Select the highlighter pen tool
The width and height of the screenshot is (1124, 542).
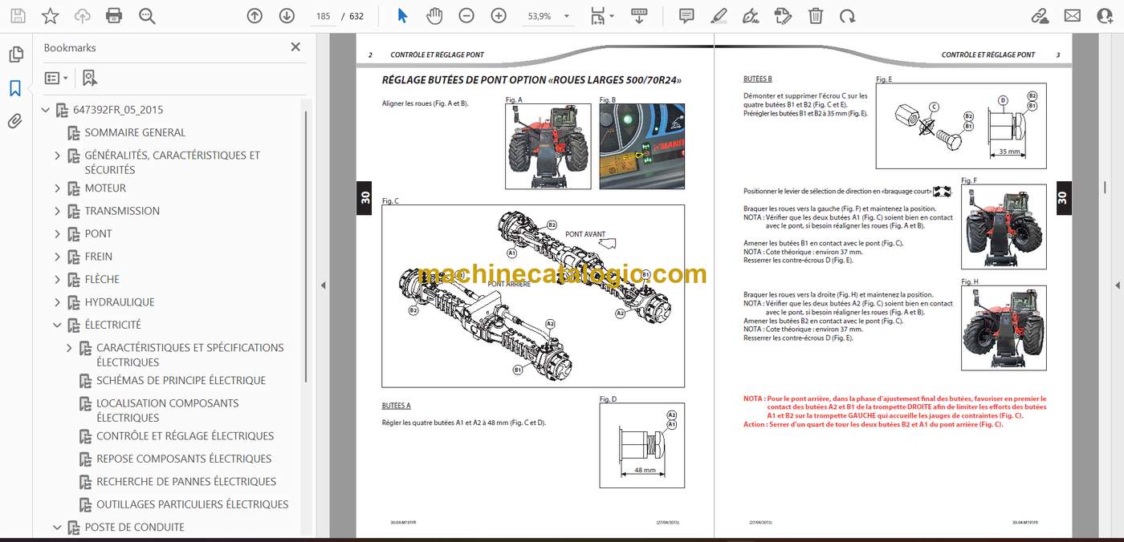pos(719,15)
